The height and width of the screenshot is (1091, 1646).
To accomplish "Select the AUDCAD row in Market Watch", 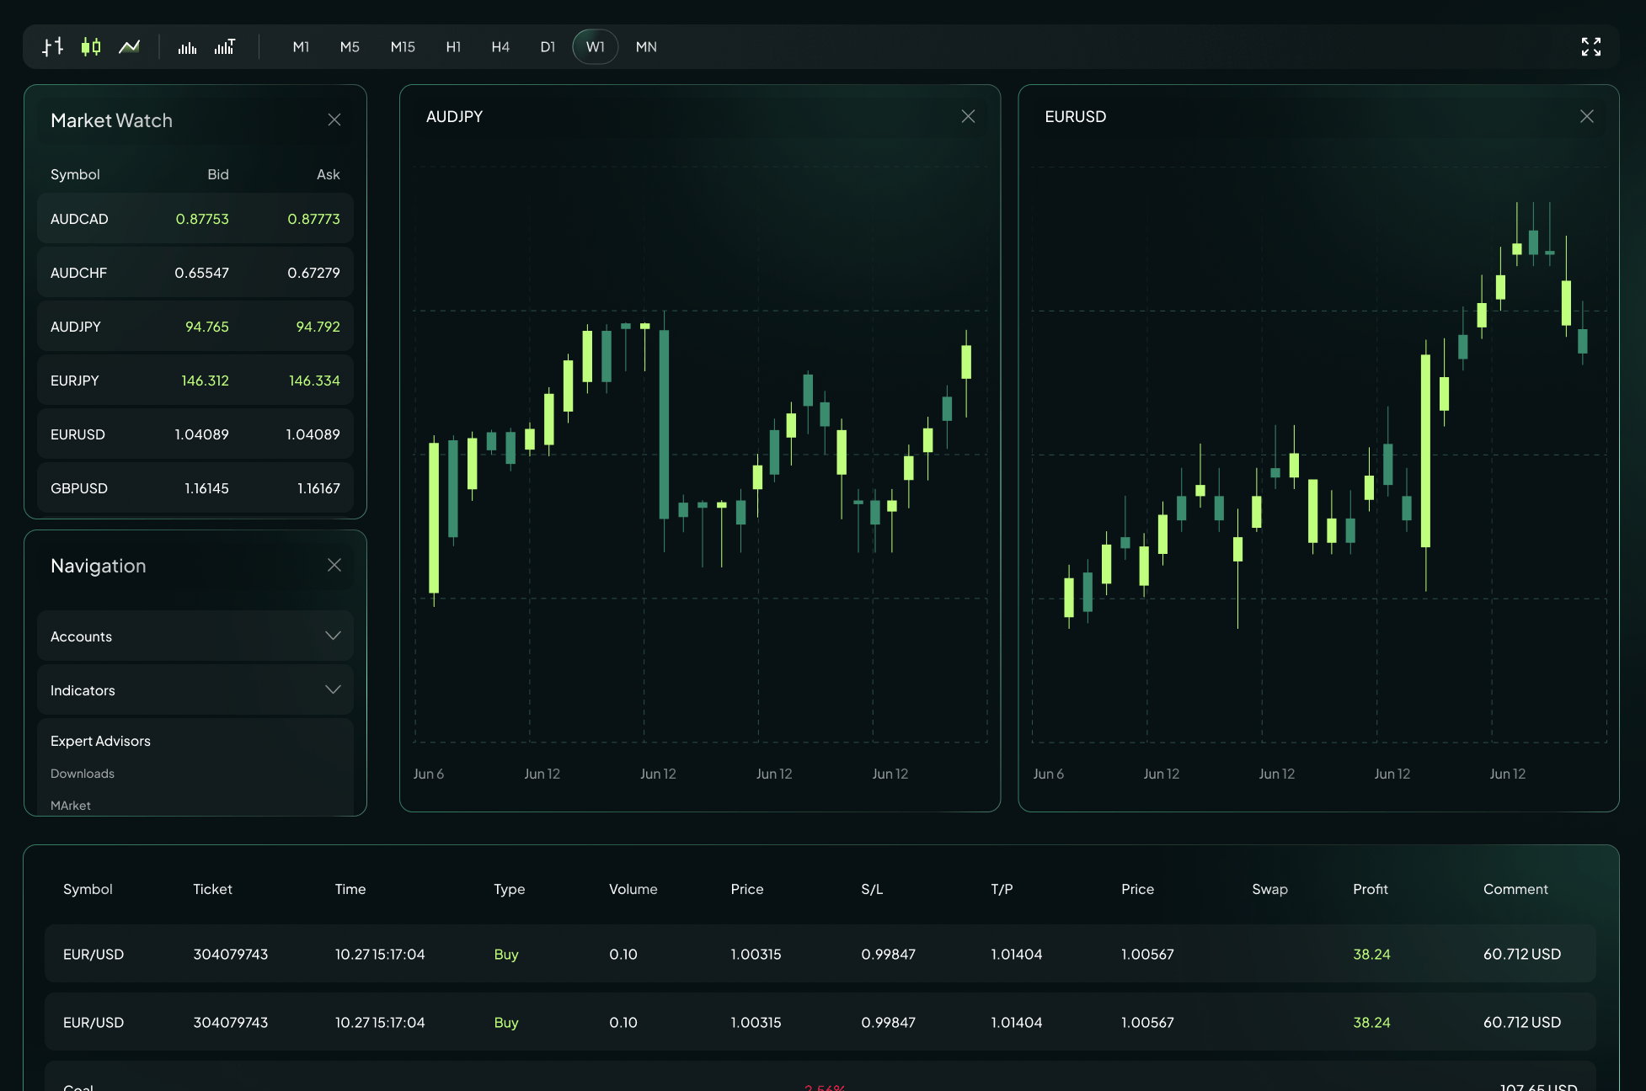I will [195, 218].
